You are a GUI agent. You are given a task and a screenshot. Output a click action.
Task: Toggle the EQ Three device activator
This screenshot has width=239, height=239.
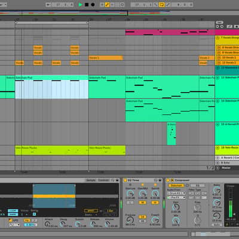point(125,180)
